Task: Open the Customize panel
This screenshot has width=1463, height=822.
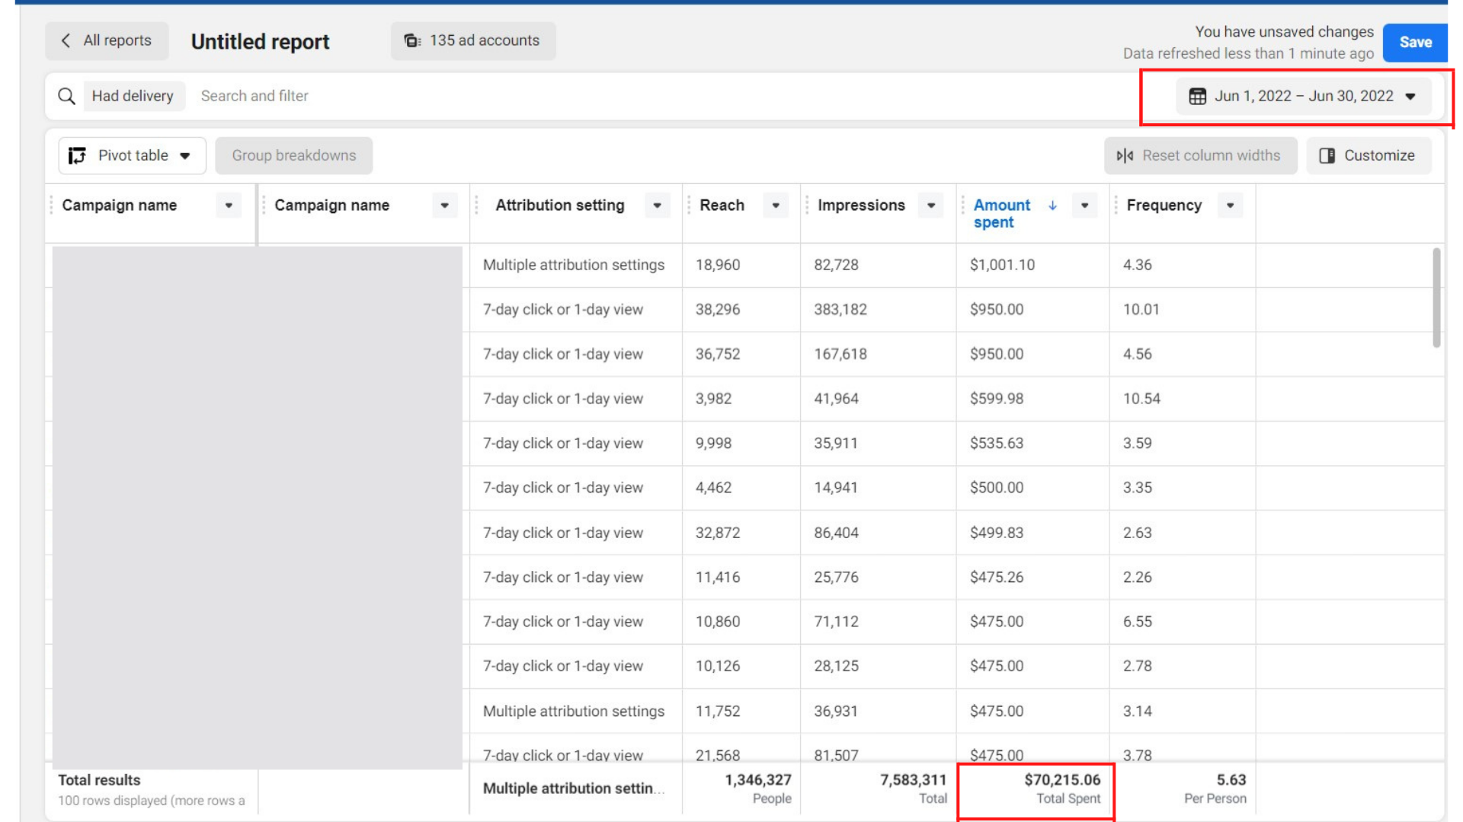Action: tap(1369, 155)
